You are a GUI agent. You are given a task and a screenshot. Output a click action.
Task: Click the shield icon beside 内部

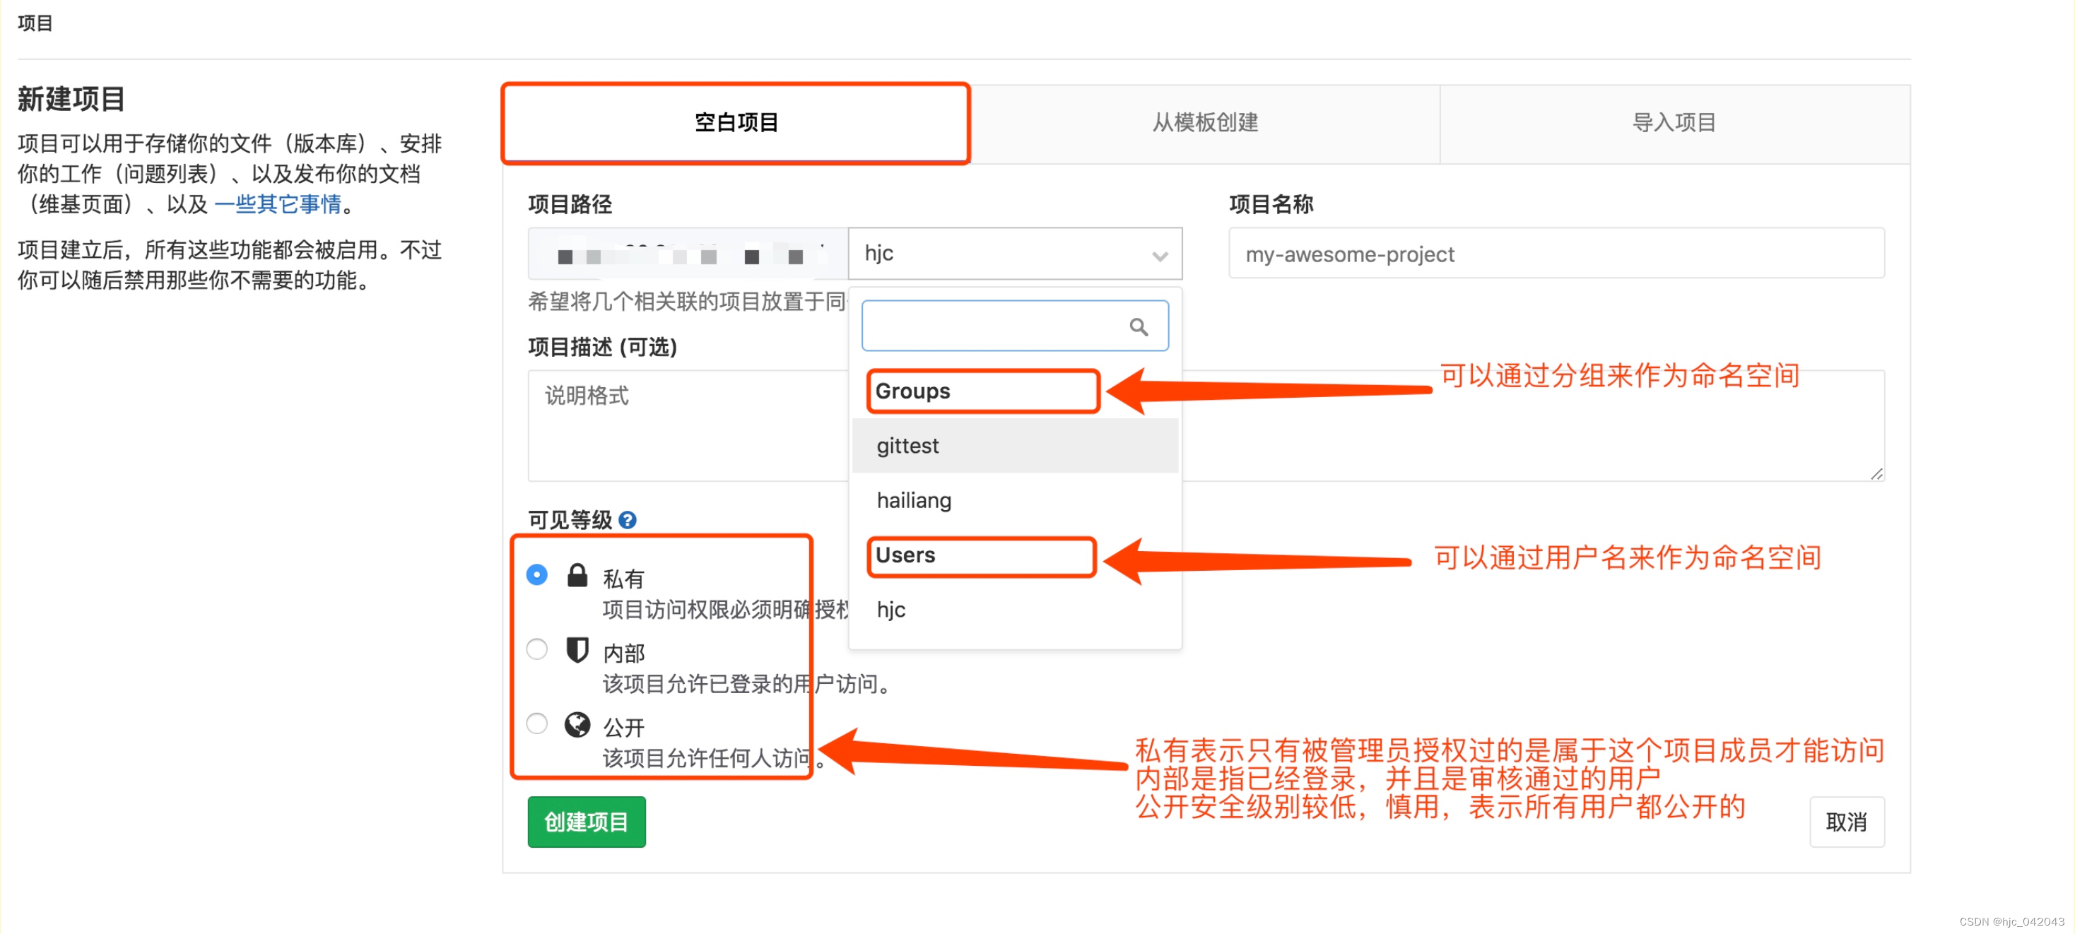(577, 650)
